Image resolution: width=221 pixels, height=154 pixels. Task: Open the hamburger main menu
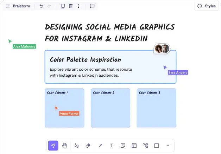point(8,6)
